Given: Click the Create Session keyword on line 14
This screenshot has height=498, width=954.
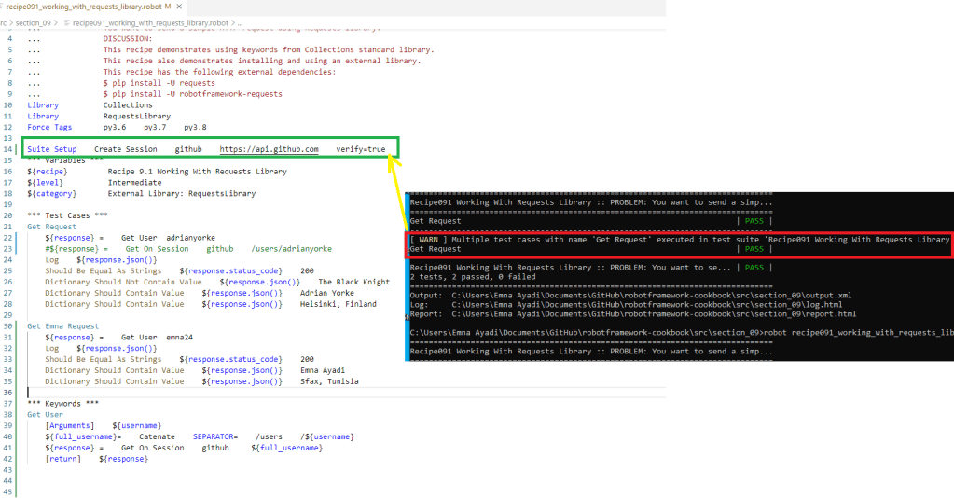Looking at the screenshot, I should tap(125, 149).
